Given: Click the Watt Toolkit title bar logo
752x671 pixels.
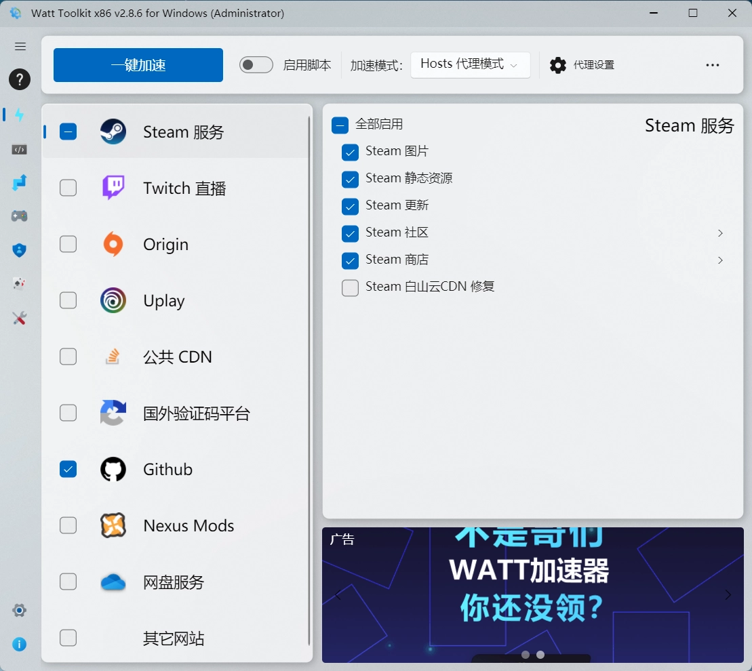Looking at the screenshot, I should 16,13.
